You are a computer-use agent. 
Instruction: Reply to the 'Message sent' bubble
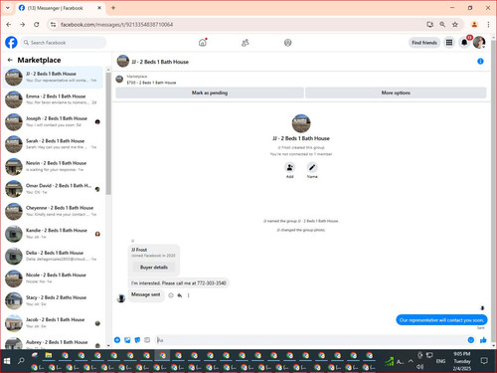coord(180,295)
